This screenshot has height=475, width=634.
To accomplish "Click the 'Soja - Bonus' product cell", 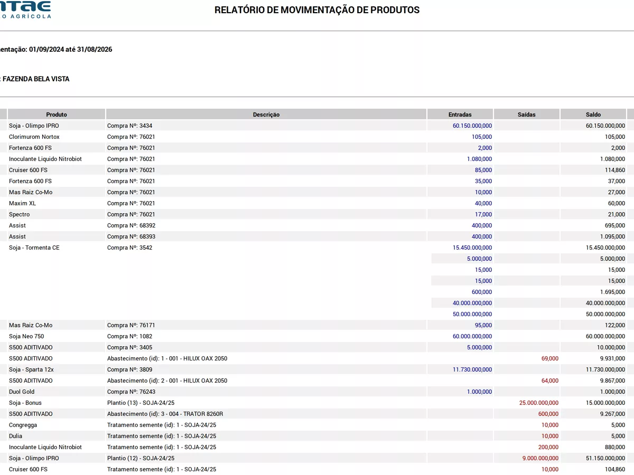I will [25, 403].
